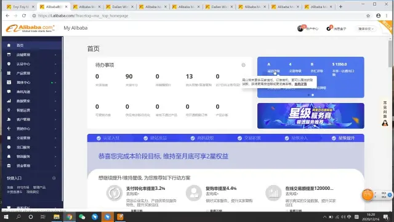Select the 星级提升 stage step

click(x=343, y=138)
